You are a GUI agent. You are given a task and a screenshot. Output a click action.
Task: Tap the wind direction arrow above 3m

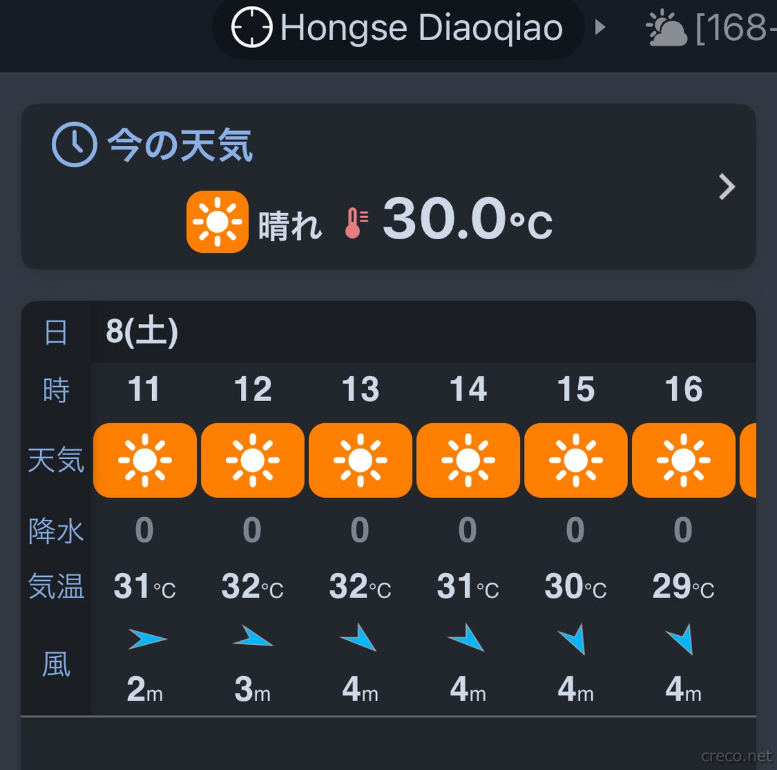[253, 638]
